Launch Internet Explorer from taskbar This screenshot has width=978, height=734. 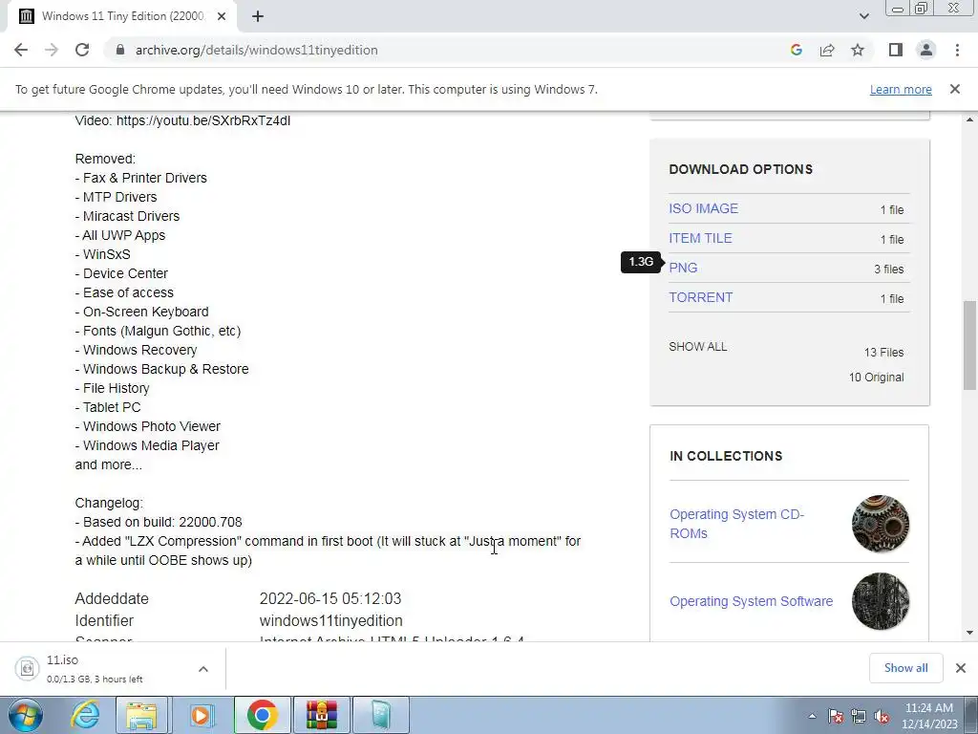(85, 715)
